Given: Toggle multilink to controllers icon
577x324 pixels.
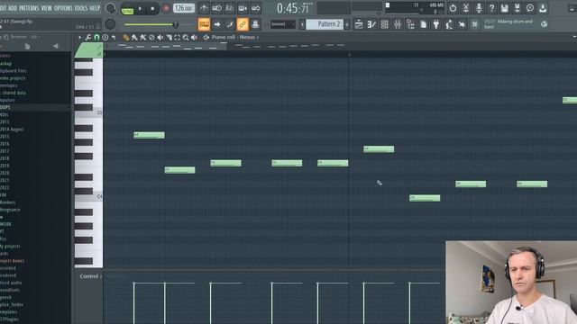Looking at the screenshot, I should click(x=255, y=24).
